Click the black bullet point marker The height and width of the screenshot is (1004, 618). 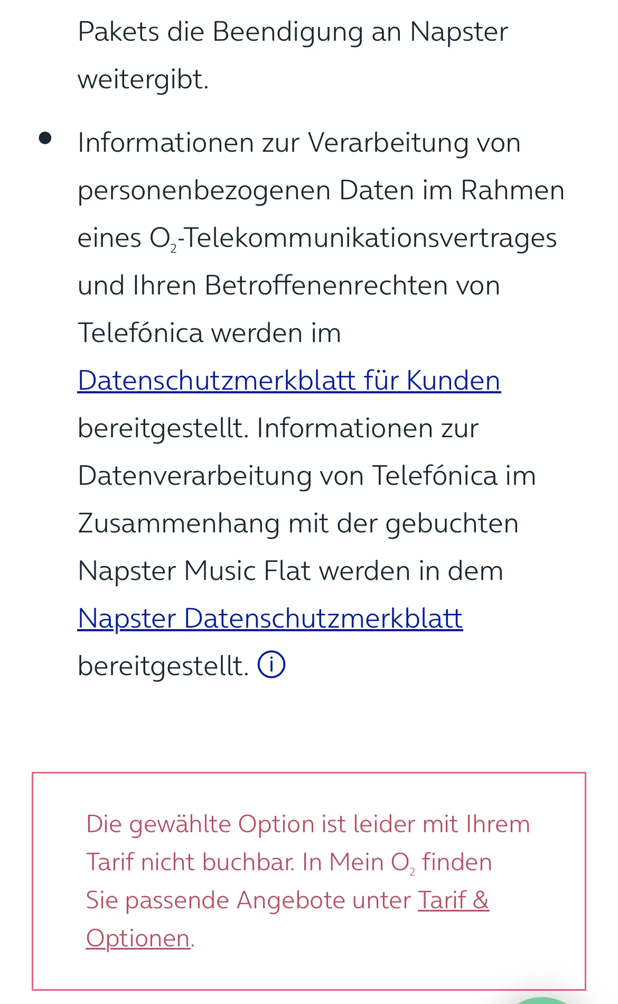pos(45,139)
